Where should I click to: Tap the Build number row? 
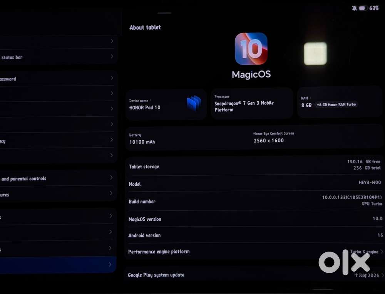coord(255,201)
